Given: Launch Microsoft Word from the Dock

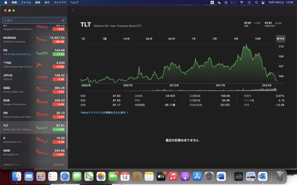Looking at the screenshot, I should pyautogui.click(x=221, y=176).
